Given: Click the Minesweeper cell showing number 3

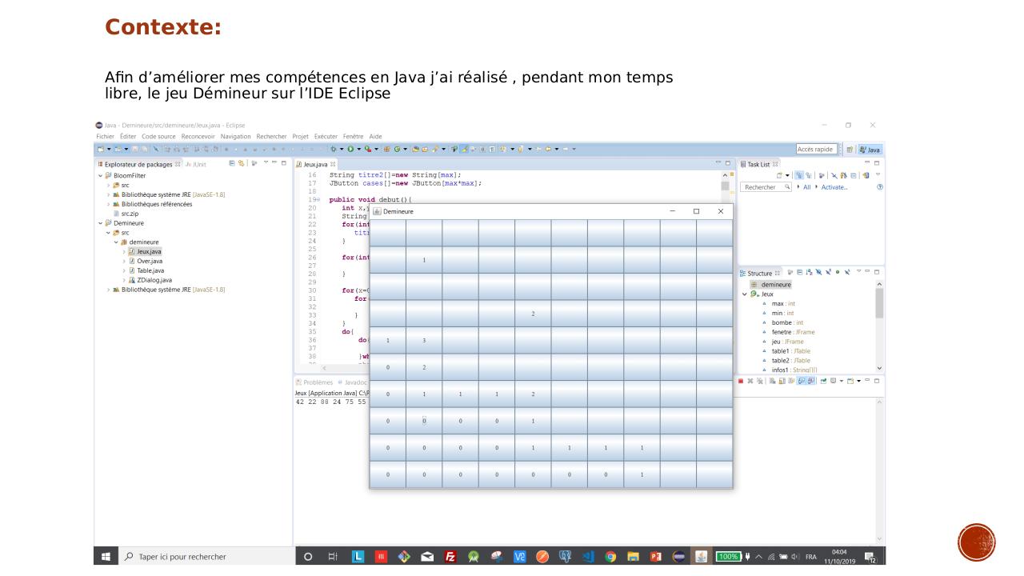Looking at the screenshot, I should (424, 341).
